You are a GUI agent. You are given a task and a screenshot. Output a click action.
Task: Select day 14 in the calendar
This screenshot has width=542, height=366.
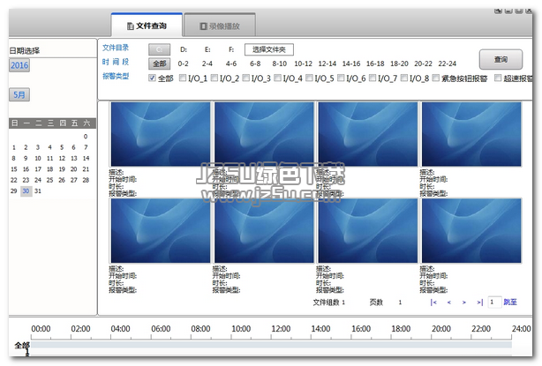click(x=86, y=158)
